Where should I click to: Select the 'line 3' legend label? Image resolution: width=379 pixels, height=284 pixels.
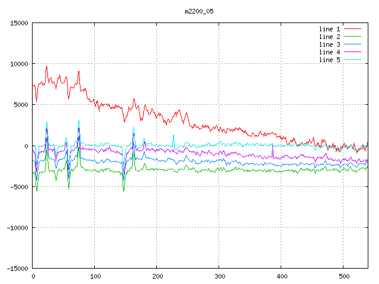pos(329,44)
